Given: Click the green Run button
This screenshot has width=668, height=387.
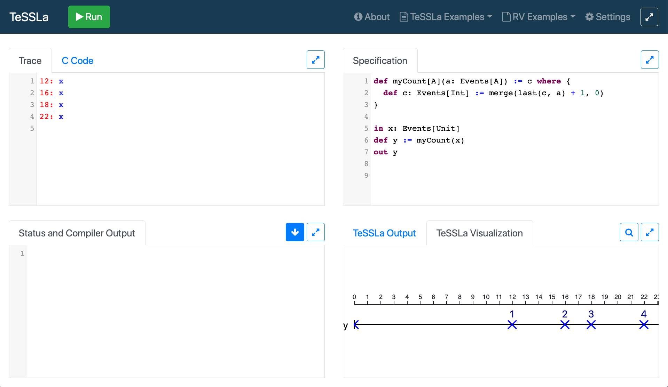Looking at the screenshot, I should pos(89,17).
